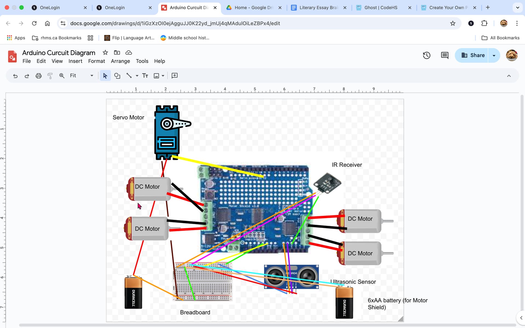Open the Insert image dropdown arrow
This screenshot has height=328, width=525.
[163, 75]
